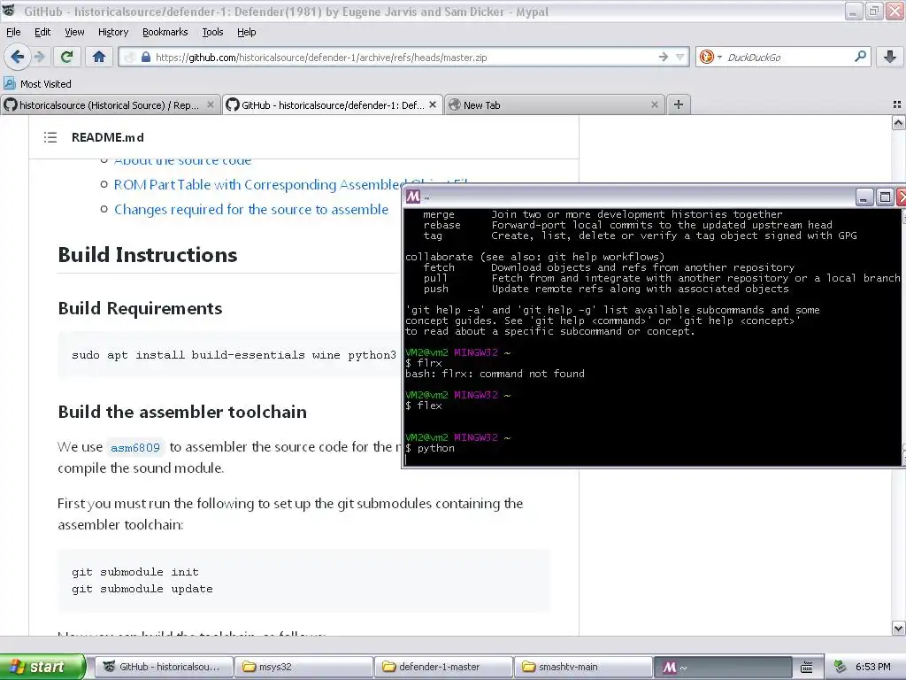The width and height of the screenshot is (906, 680).
Task: Click the page scrollbar up arrow
Action: coord(898,122)
